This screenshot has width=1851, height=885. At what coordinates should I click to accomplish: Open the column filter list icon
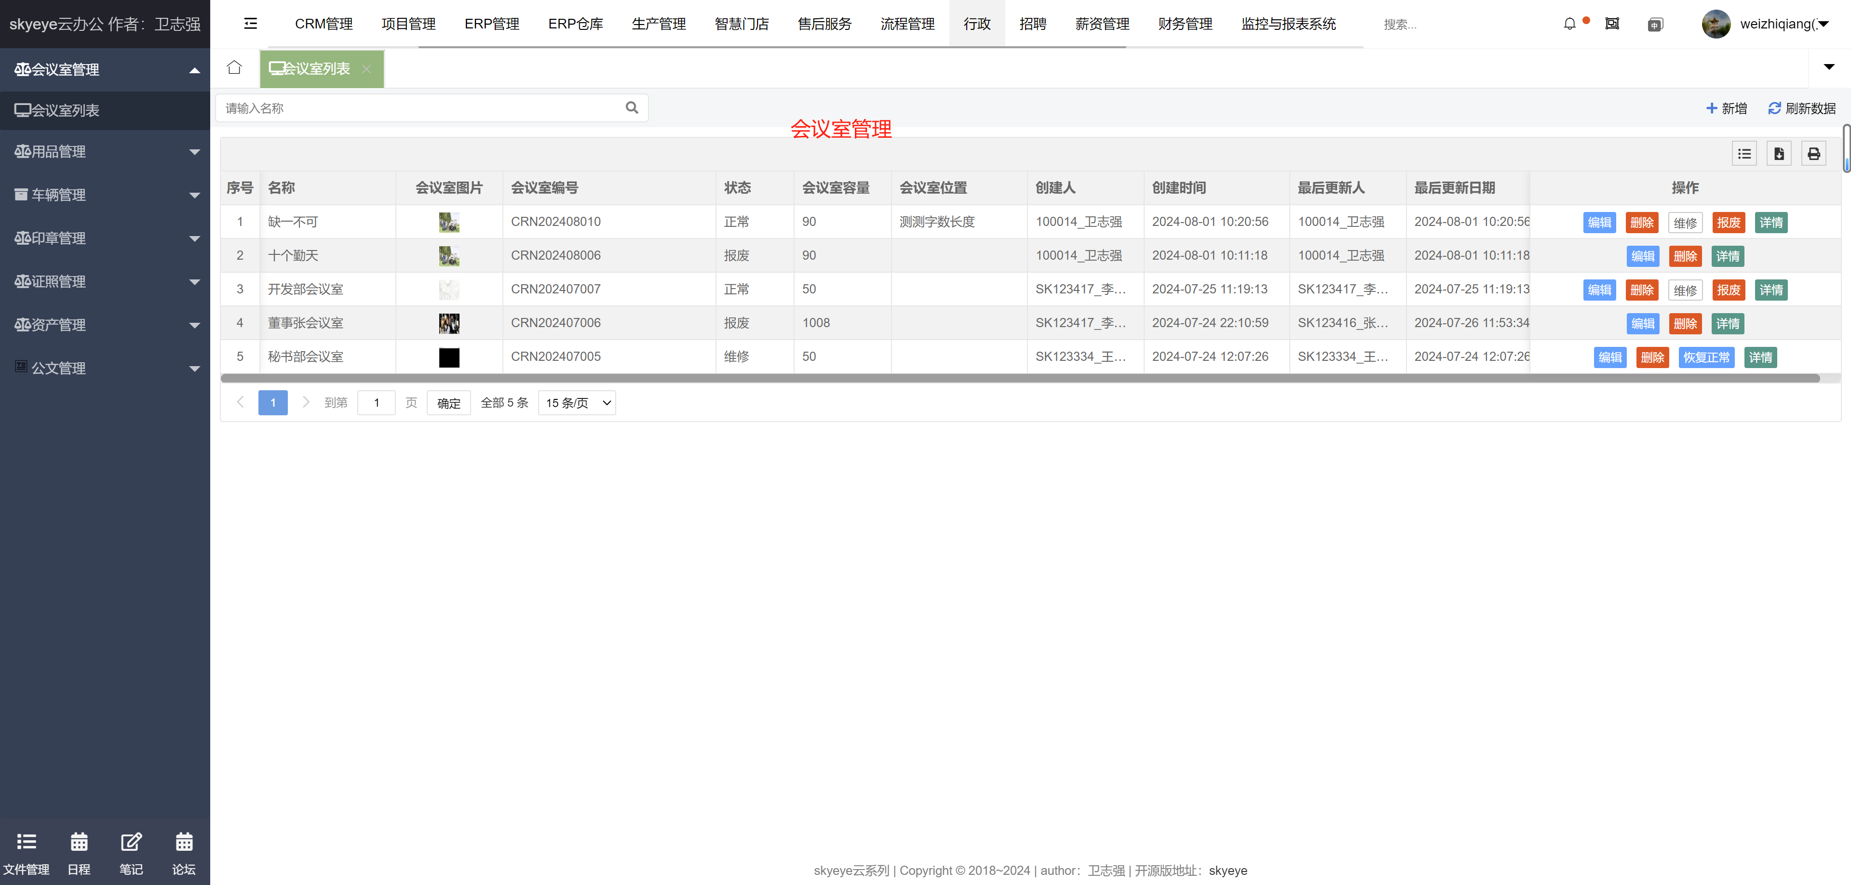(x=1744, y=154)
